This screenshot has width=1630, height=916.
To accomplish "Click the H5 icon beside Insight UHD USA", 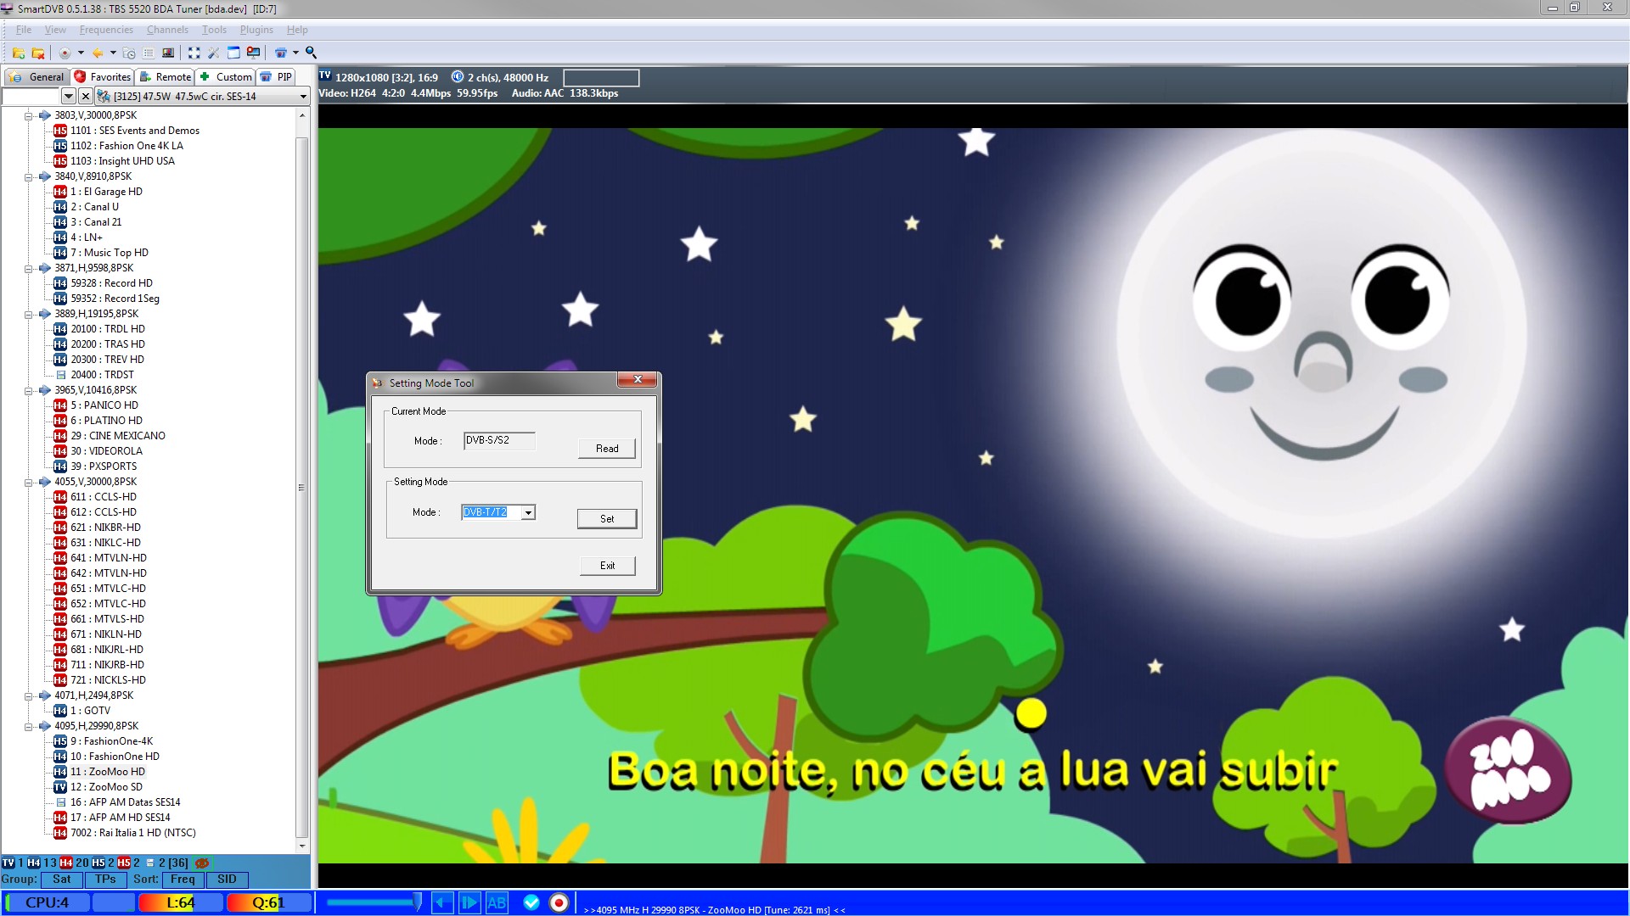I will (x=60, y=161).
